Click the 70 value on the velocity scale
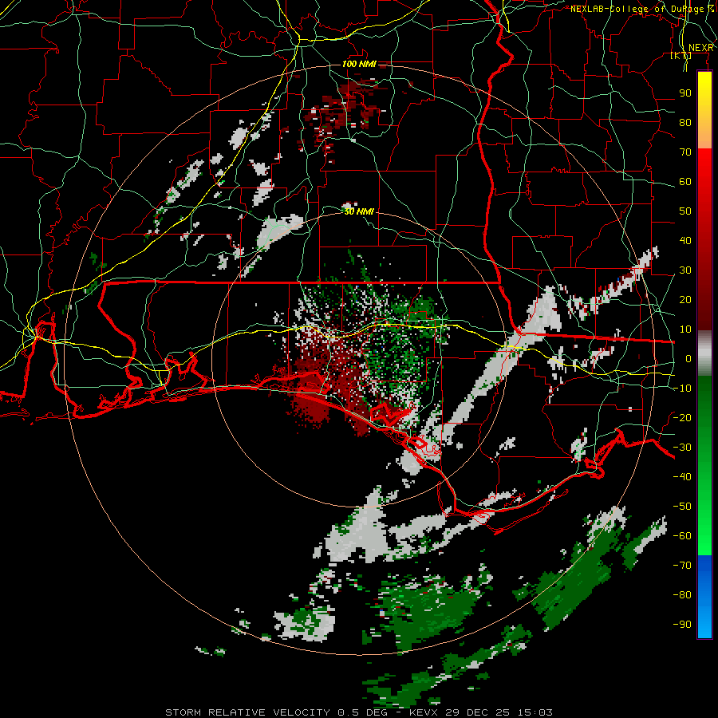 tap(685, 152)
